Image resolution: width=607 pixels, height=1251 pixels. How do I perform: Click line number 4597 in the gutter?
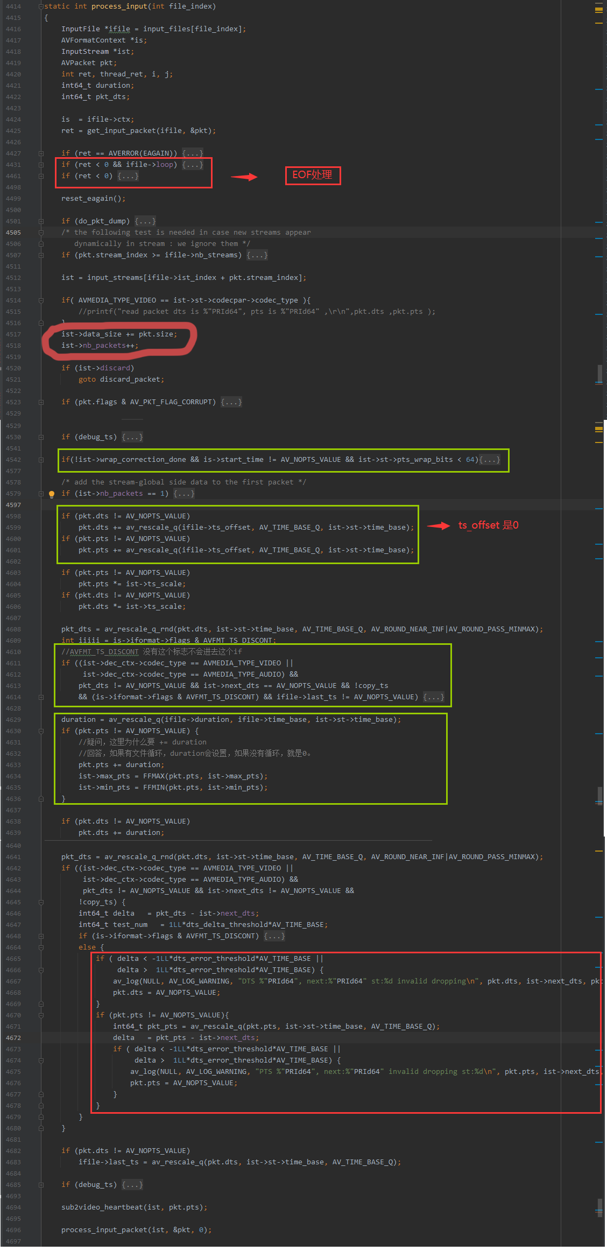click(x=13, y=505)
